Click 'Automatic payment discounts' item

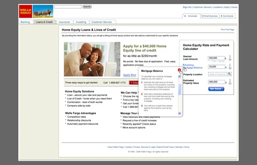click(83, 124)
